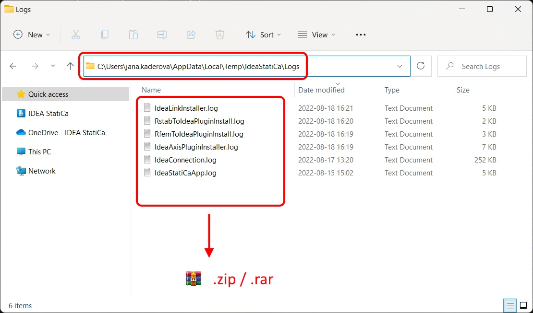533x313 pixels.
Task: Switch to large thumbnails view
Action: pyautogui.click(x=523, y=306)
